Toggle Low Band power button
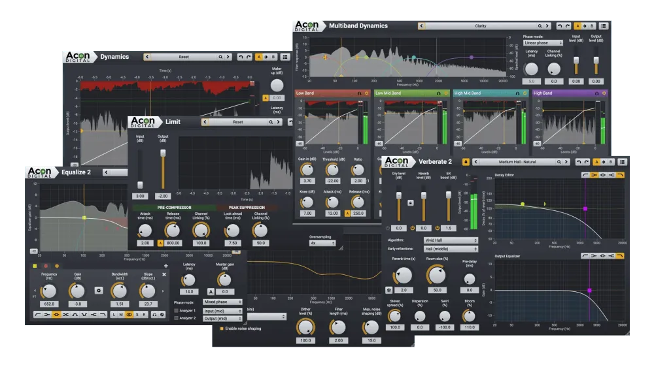This screenshot has width=654, height=367. point(367,93)
